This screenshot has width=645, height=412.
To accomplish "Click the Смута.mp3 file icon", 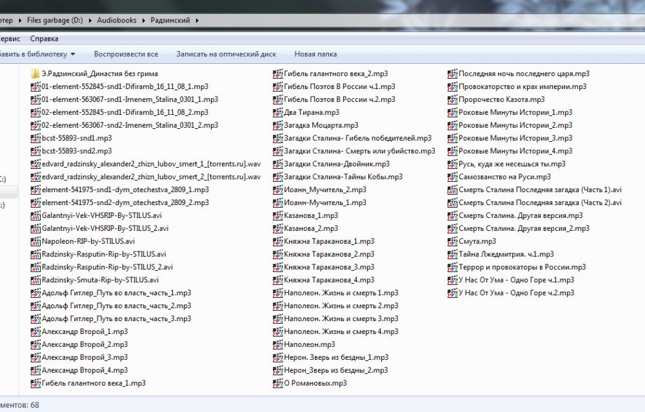I will [453, 241].
